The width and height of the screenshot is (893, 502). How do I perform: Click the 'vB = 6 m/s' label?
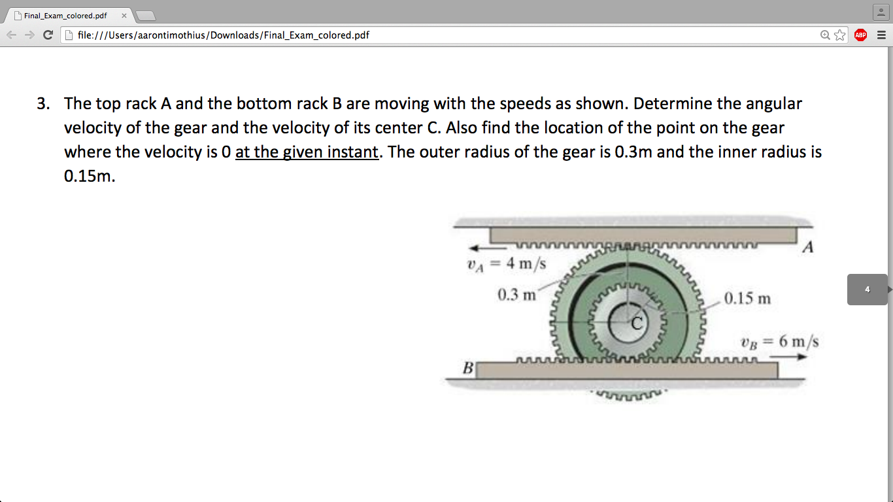click(x=780, y=341)
